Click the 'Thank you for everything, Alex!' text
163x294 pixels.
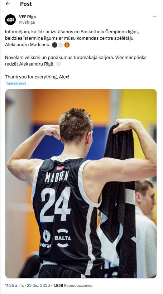tap(37, 77)
